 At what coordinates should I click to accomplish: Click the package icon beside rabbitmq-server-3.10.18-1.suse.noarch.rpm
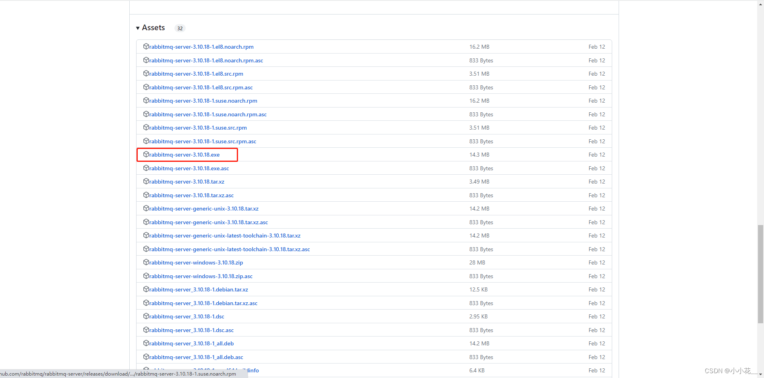[146, 101]
